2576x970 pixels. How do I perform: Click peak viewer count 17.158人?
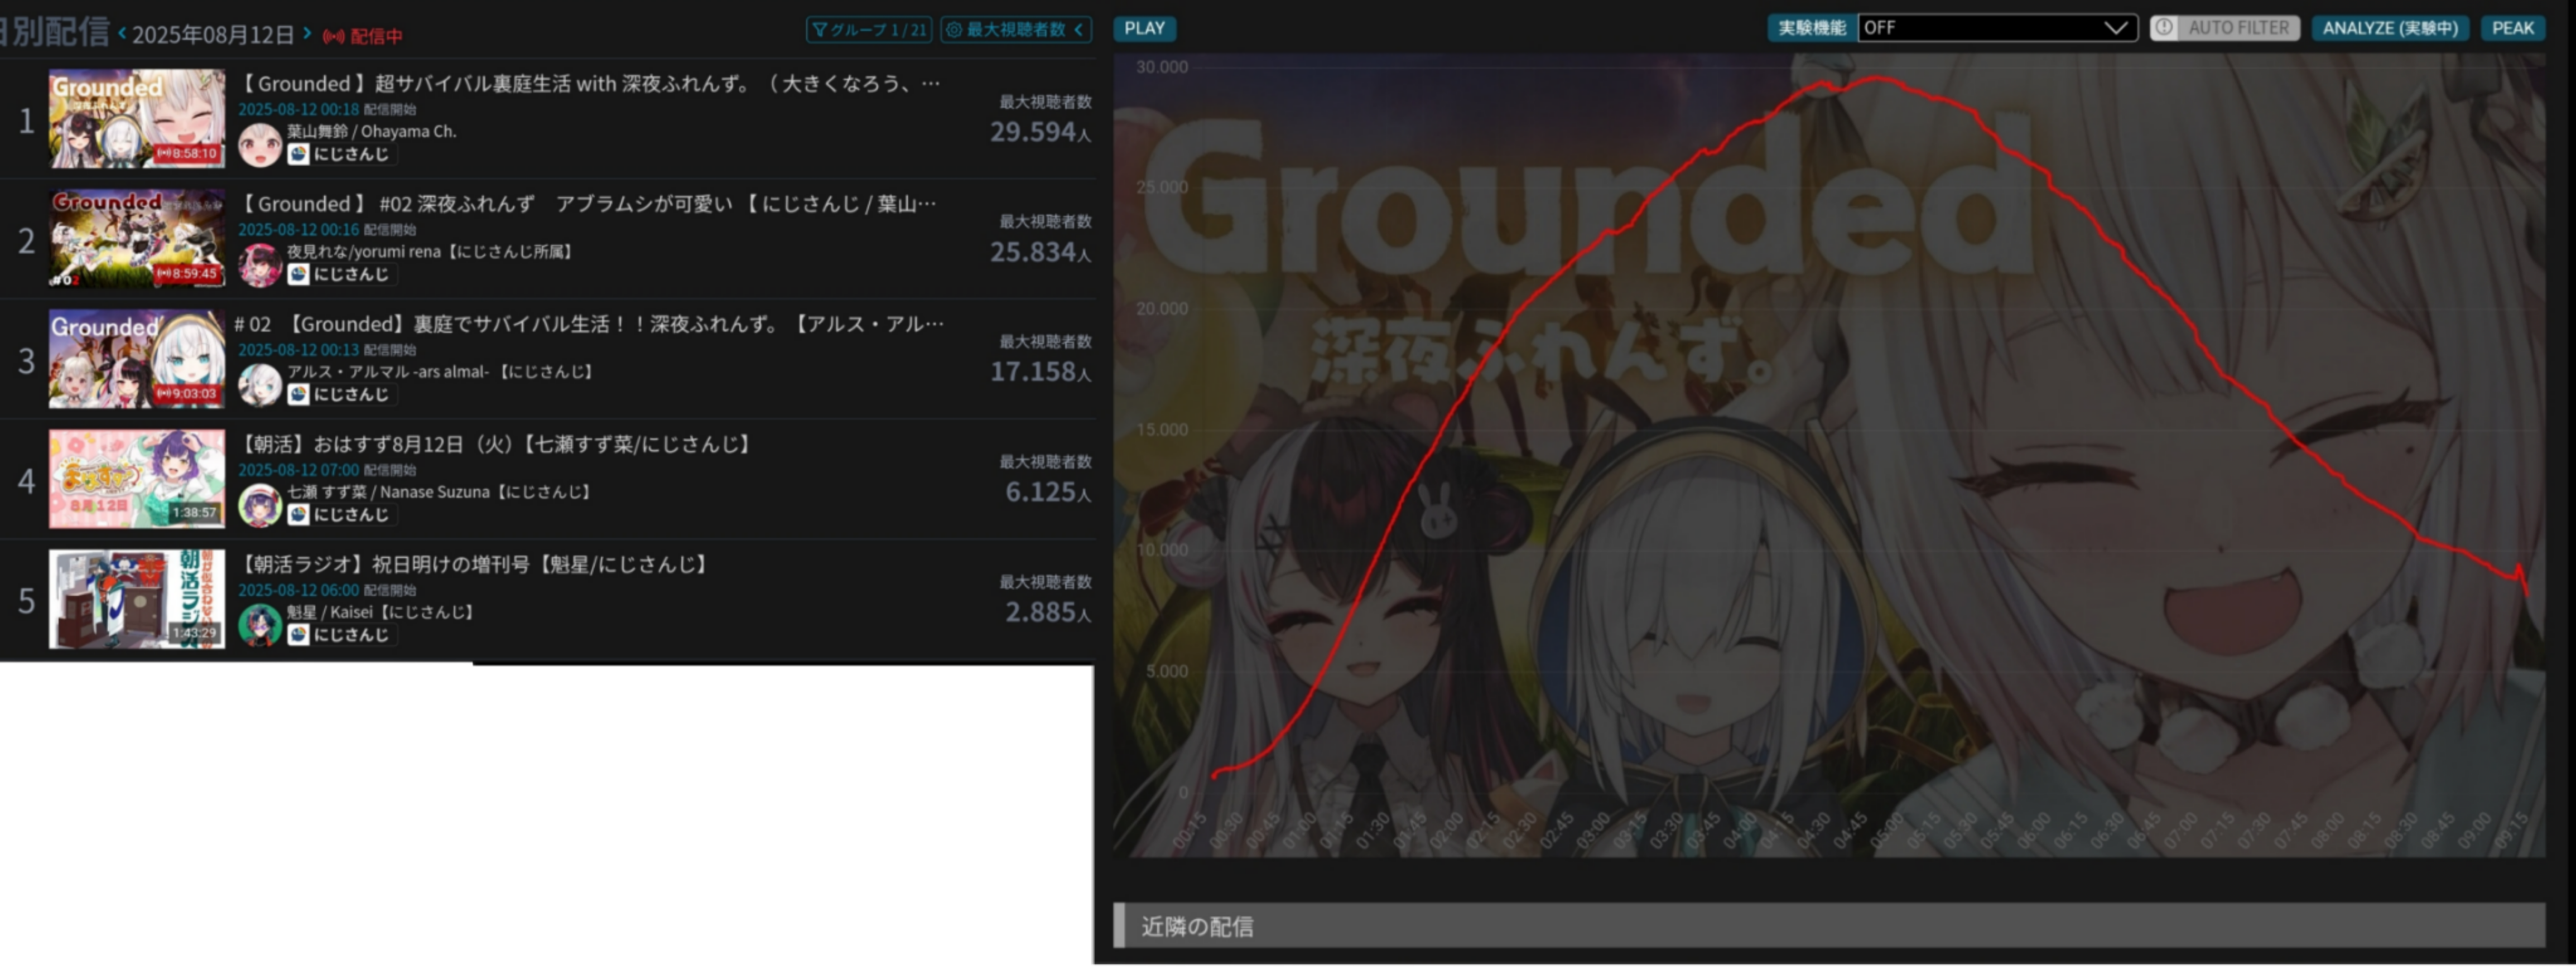1040,372
